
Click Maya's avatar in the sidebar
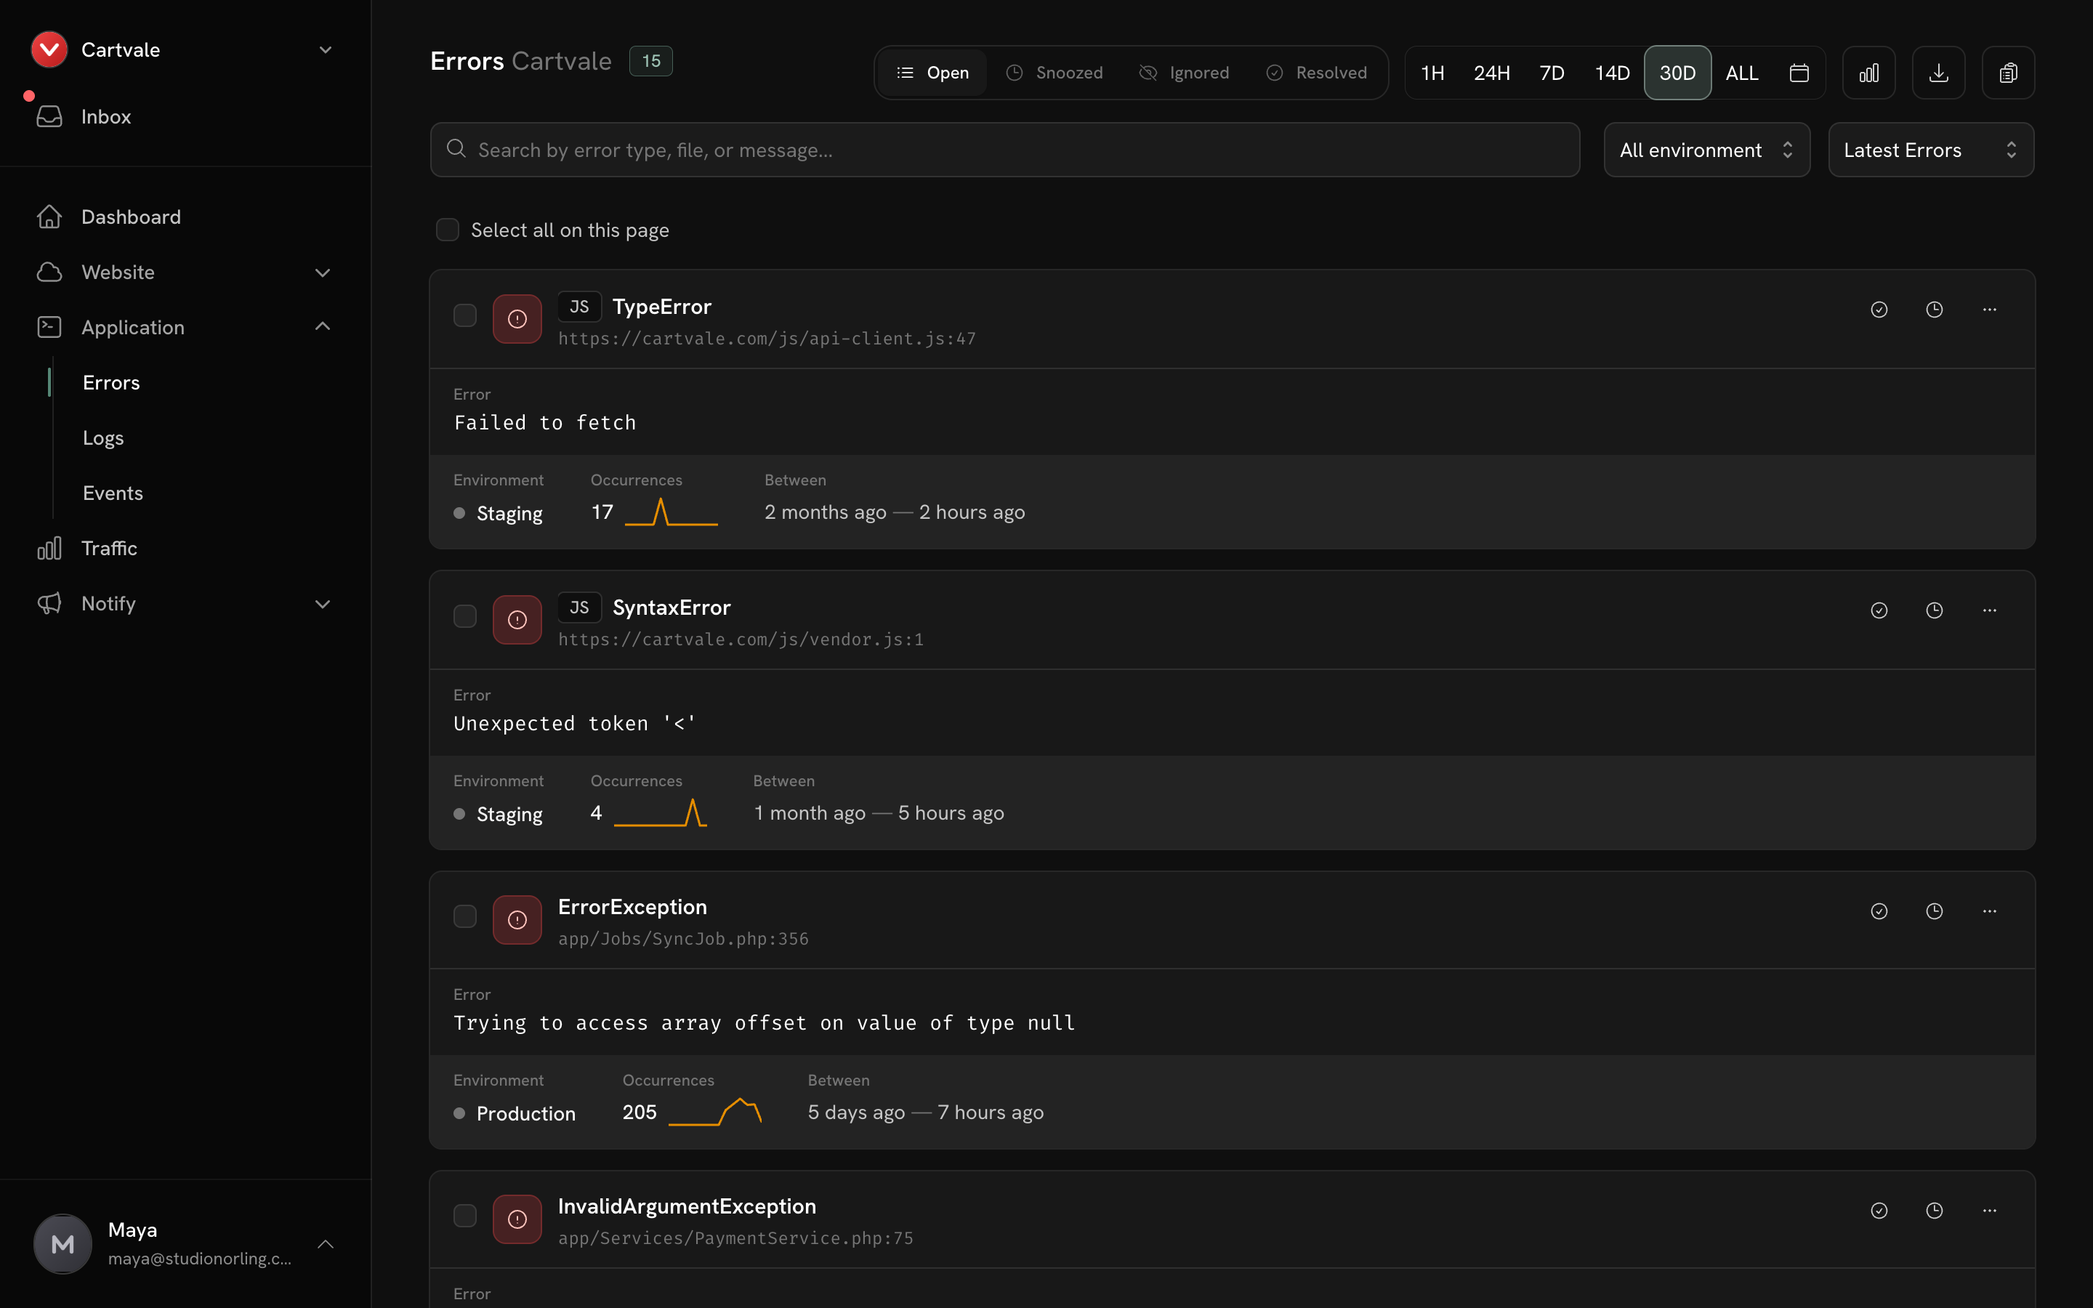click(62, 1244)
